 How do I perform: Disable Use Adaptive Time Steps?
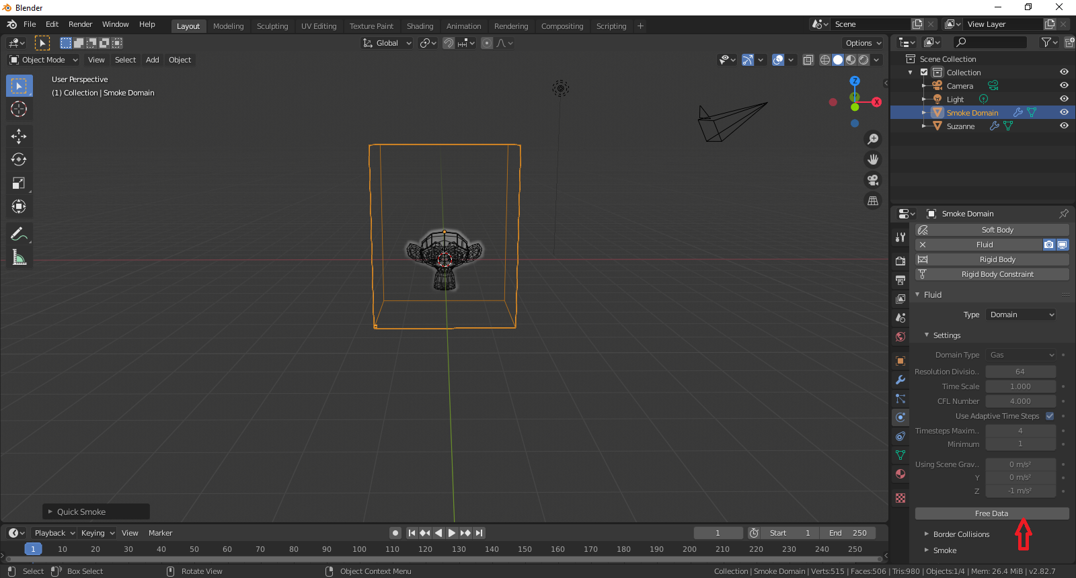click(1050, 416)
